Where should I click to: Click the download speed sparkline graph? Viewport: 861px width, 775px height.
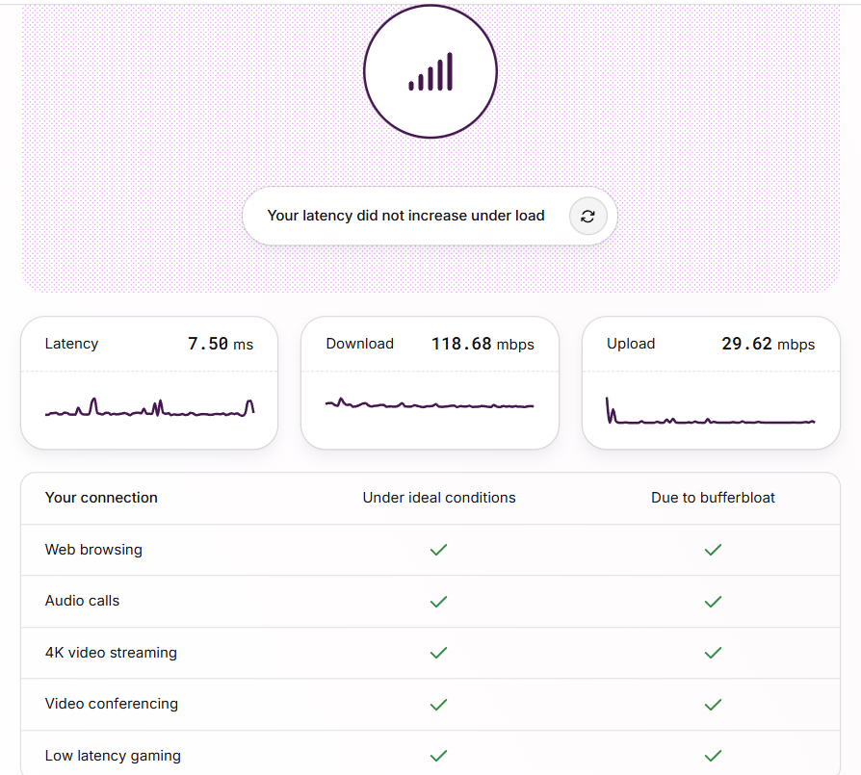[430, 404]
